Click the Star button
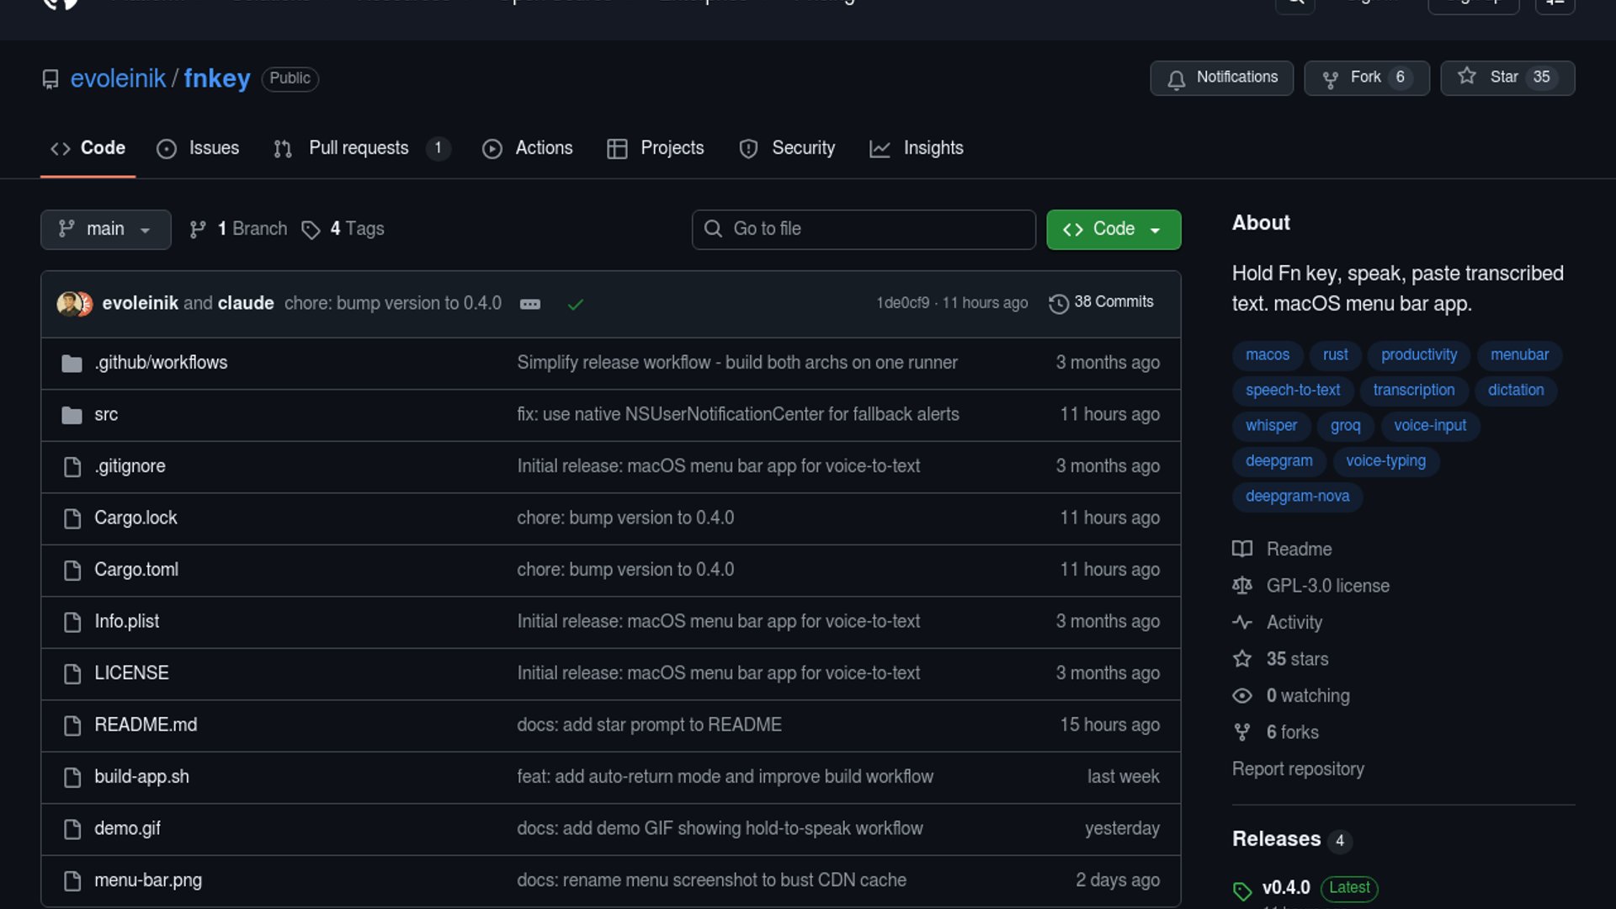Image resolution: width=1616 pixels, height=909 pixels. 1507,77
